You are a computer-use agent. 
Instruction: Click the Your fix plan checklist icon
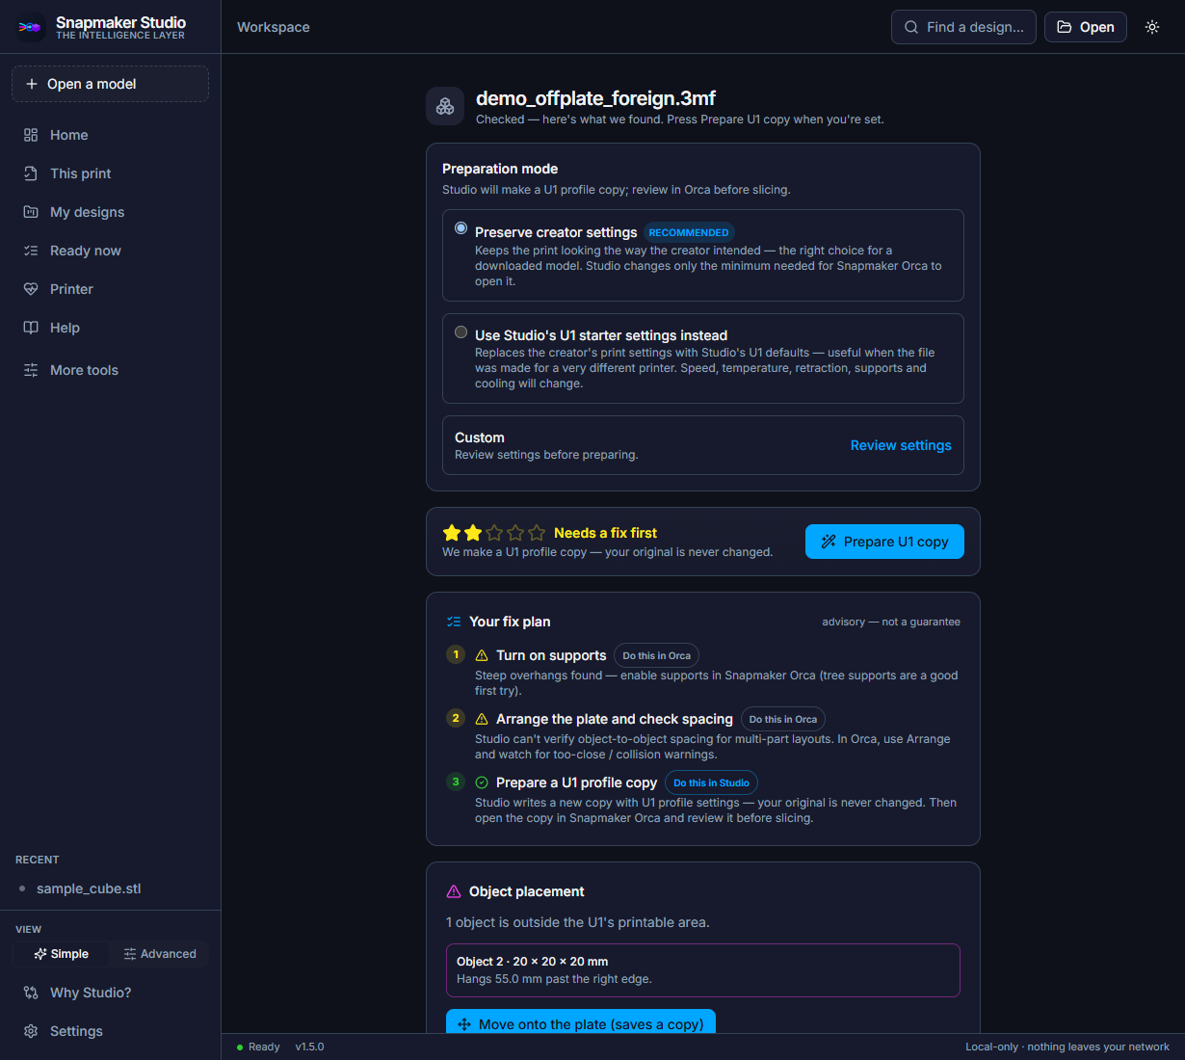coord(454,622)
